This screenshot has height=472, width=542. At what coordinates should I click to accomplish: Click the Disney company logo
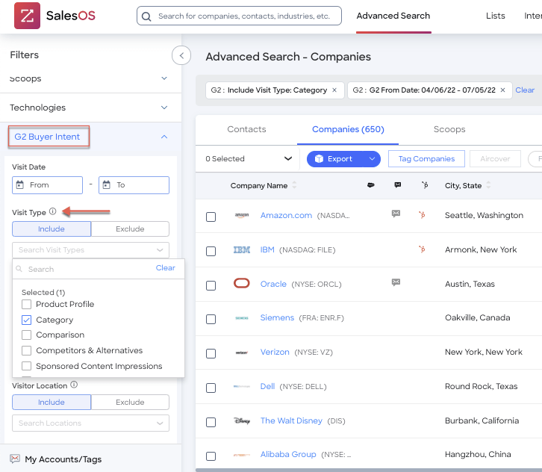(242, 420)
